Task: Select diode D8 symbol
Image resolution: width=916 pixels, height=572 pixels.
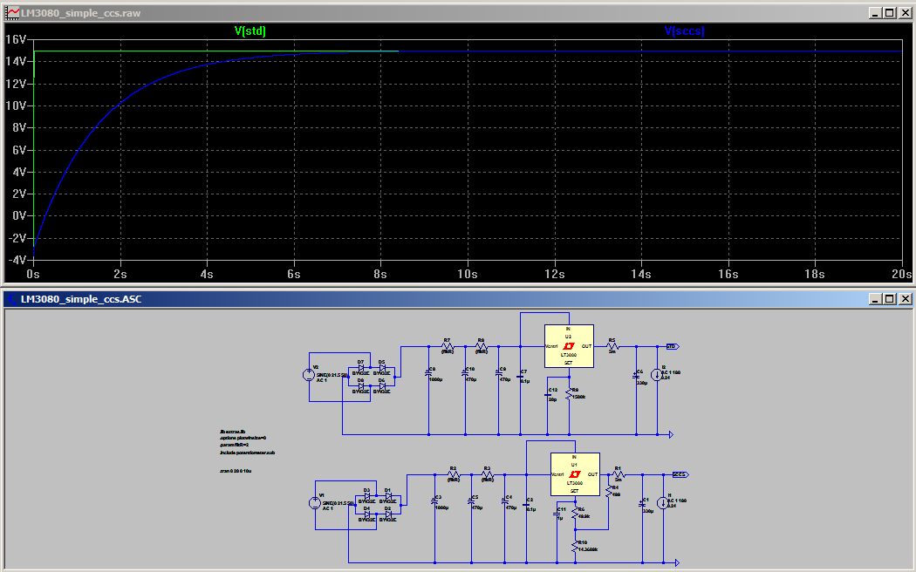Action: (360, 386)
